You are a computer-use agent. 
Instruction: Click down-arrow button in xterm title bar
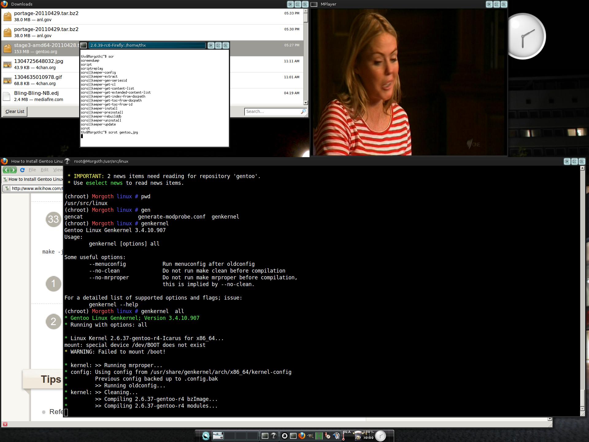point(211,45)
